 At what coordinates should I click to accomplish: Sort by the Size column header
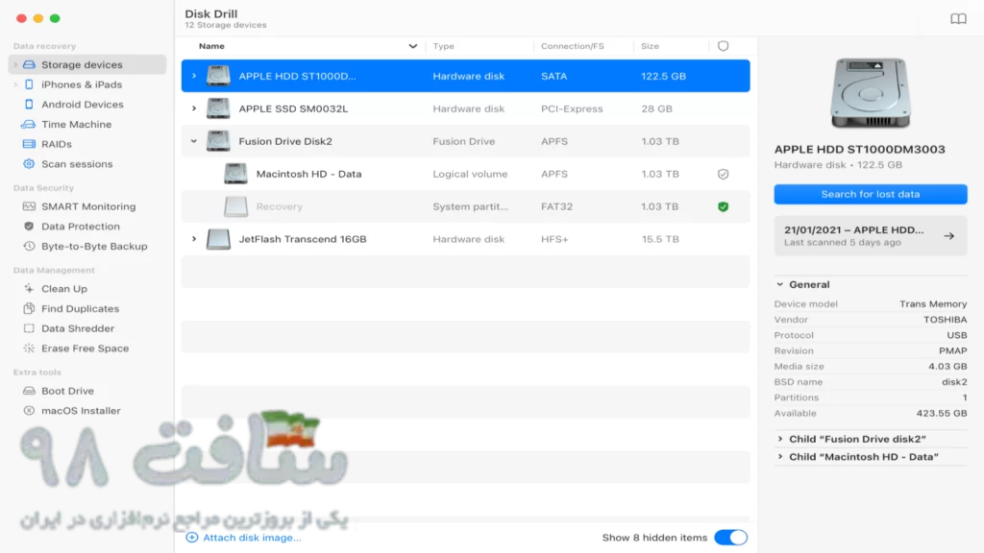650,46
